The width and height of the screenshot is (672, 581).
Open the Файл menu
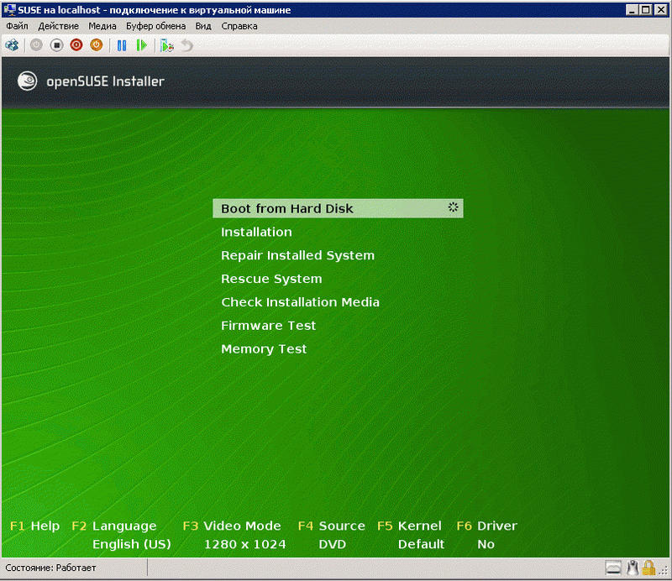17,26
